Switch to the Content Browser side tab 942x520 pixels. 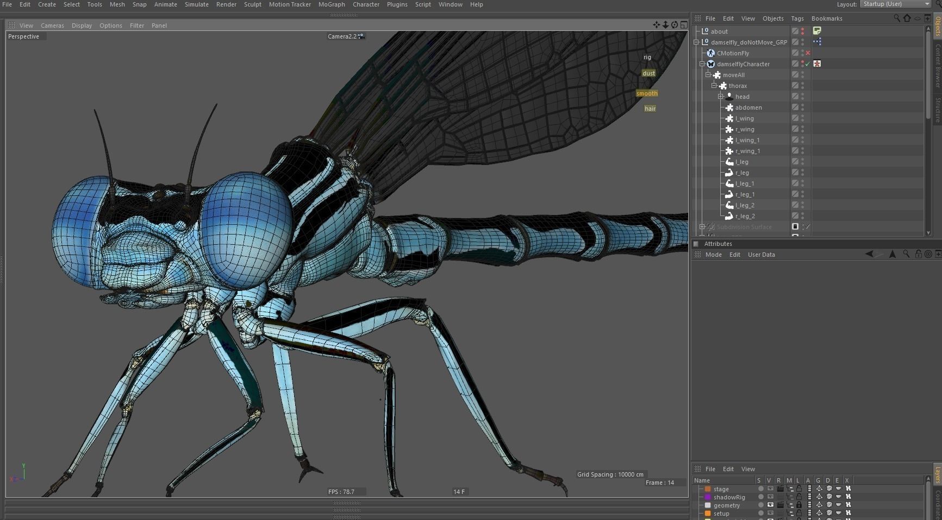(x=938, y=66)
